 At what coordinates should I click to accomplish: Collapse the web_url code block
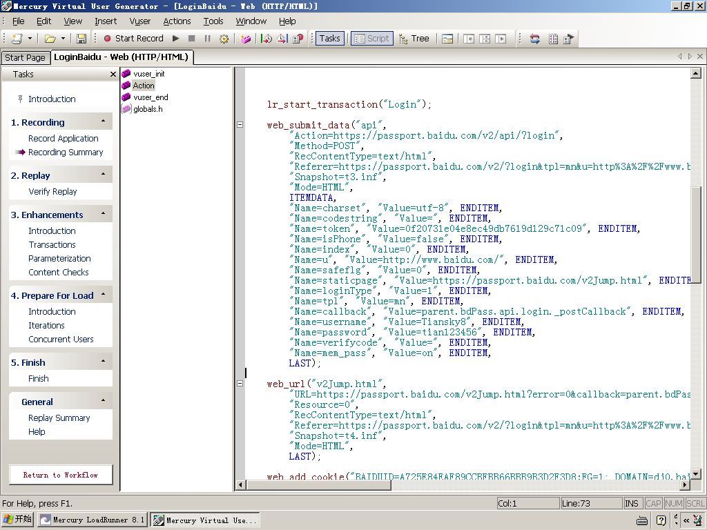pos(240,384)
